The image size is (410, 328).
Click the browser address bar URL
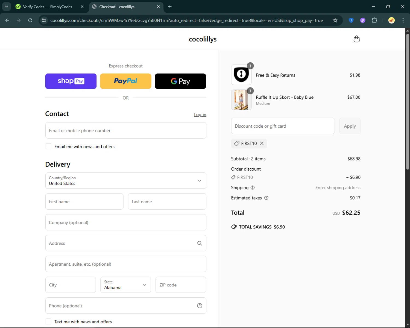187,20
